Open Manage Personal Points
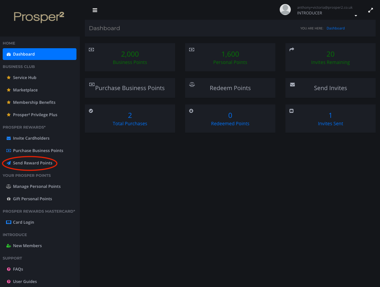The height and width of the screenshot is (287, 380). click(x=37, y=186)
